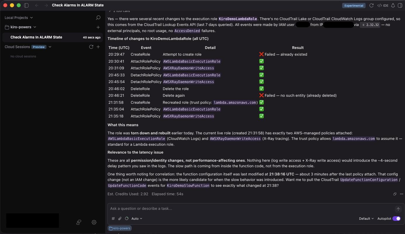Click the green check in 20:45:54 row

pos(262,82)
